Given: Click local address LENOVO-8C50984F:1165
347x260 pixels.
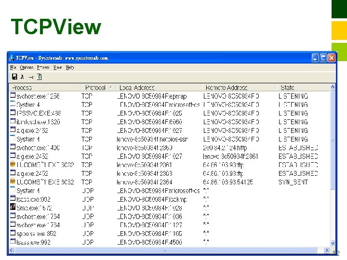Looking at the screenshot, I should coord(149,234).
